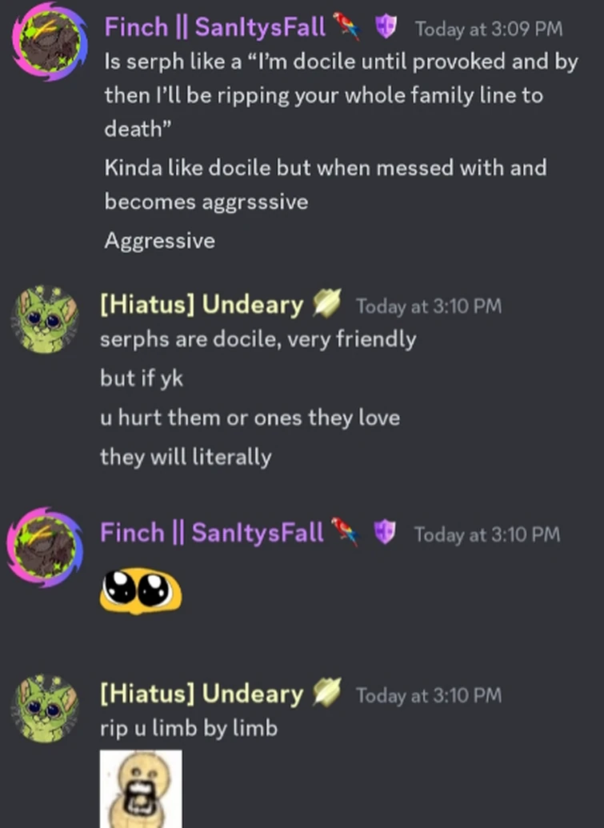Click the second 'Finch || SanItysFall' username
Image resolution: width=604 pixels, height=828 pixels.
[212, 532]
